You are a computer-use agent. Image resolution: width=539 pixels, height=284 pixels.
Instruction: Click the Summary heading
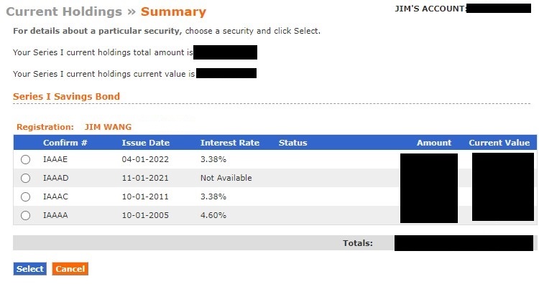coord(173,11)
